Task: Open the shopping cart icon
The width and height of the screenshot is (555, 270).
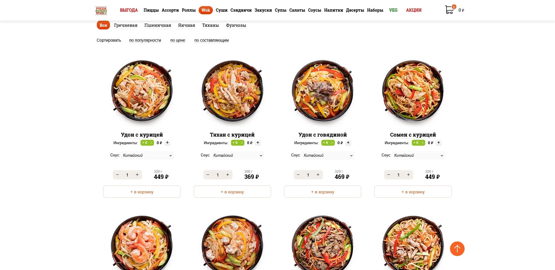Action: click(x=449, y=10)
